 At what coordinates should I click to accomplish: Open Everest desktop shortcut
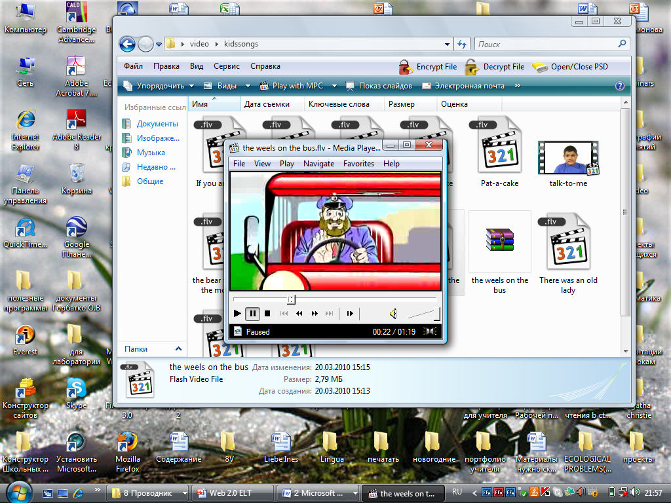26,340
